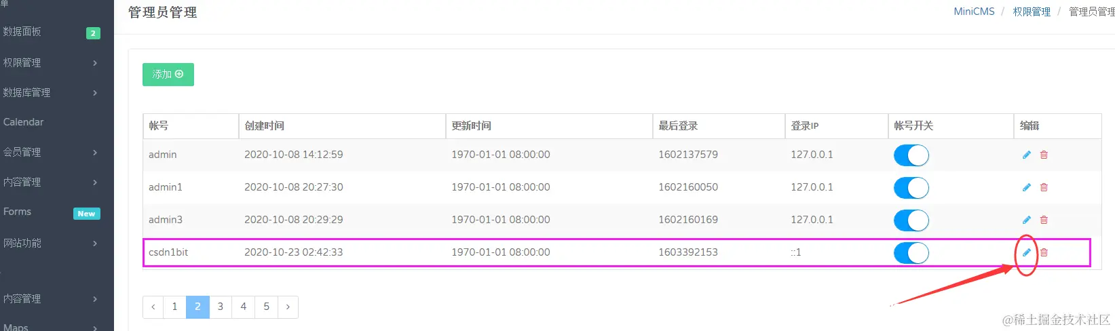
Task: Edit the admin1 account with pencil icon
Action: [x=1026, y=187]
